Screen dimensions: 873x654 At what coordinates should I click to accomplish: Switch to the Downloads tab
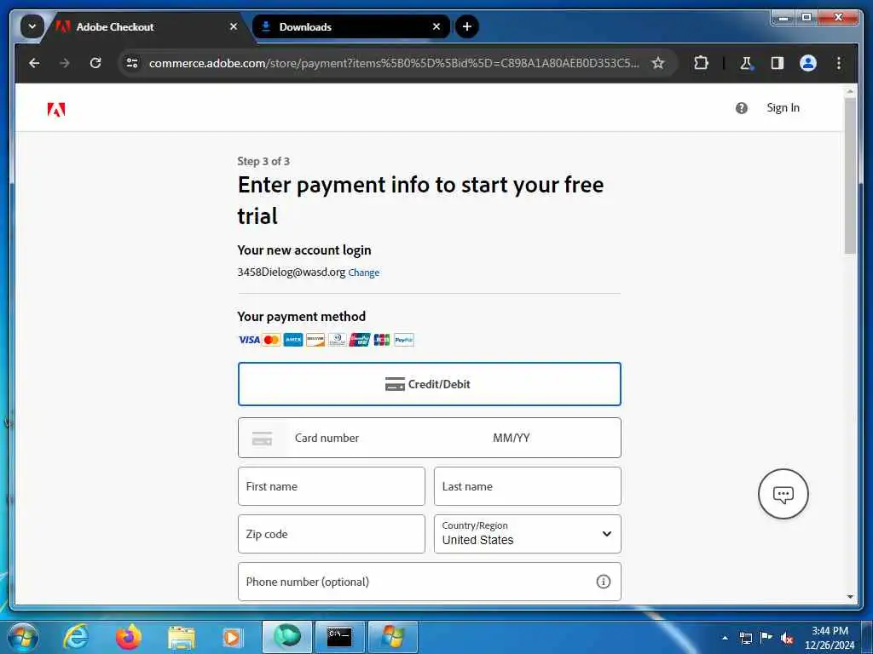coord(350,26)
